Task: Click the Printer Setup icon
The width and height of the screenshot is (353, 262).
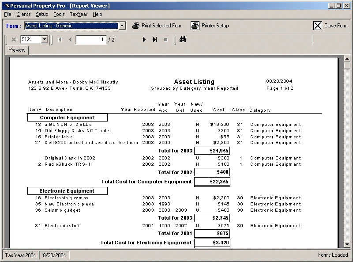Action: (195, 26)
